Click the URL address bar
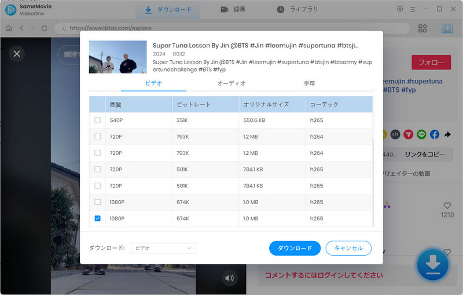 tap(233, 28)
